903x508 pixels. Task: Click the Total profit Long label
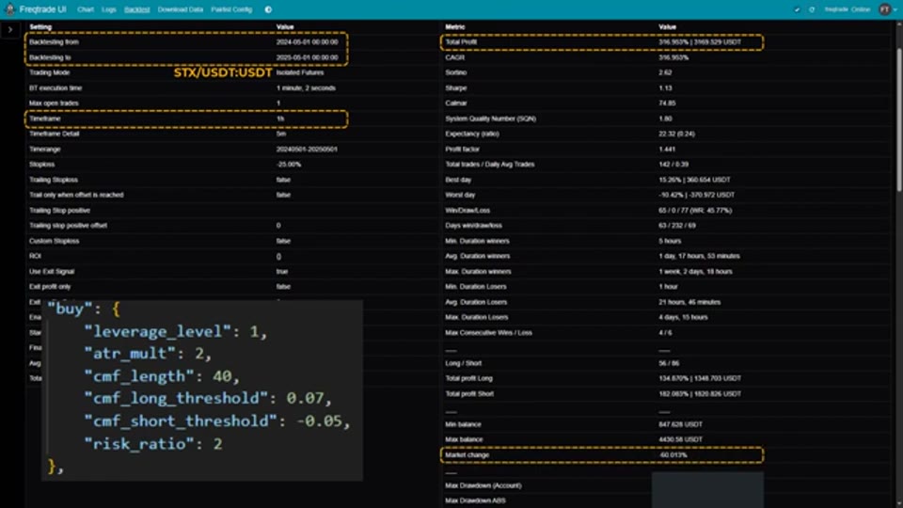[x=468, y=378]
